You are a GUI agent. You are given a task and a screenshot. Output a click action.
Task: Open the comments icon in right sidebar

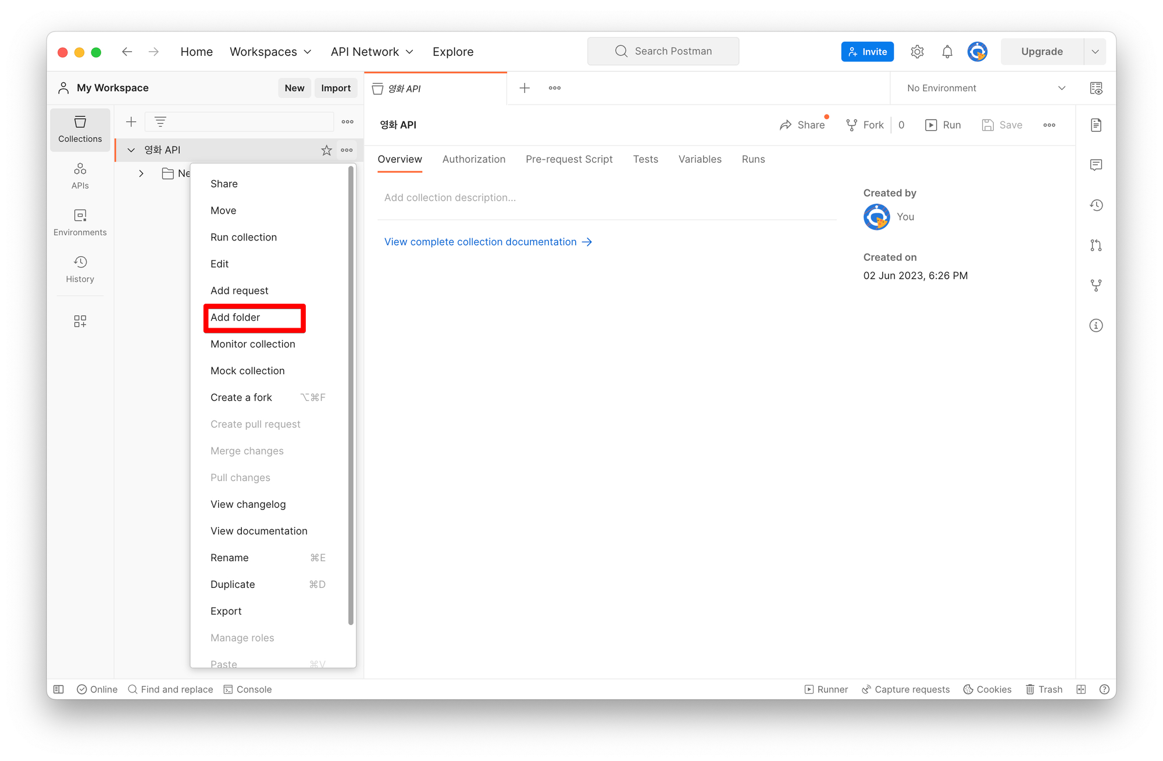1096,165
